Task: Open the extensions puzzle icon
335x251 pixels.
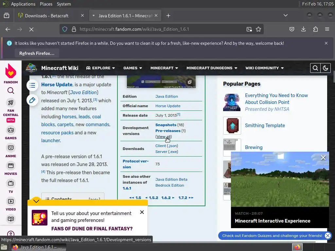Action: (x=315, y=29)
